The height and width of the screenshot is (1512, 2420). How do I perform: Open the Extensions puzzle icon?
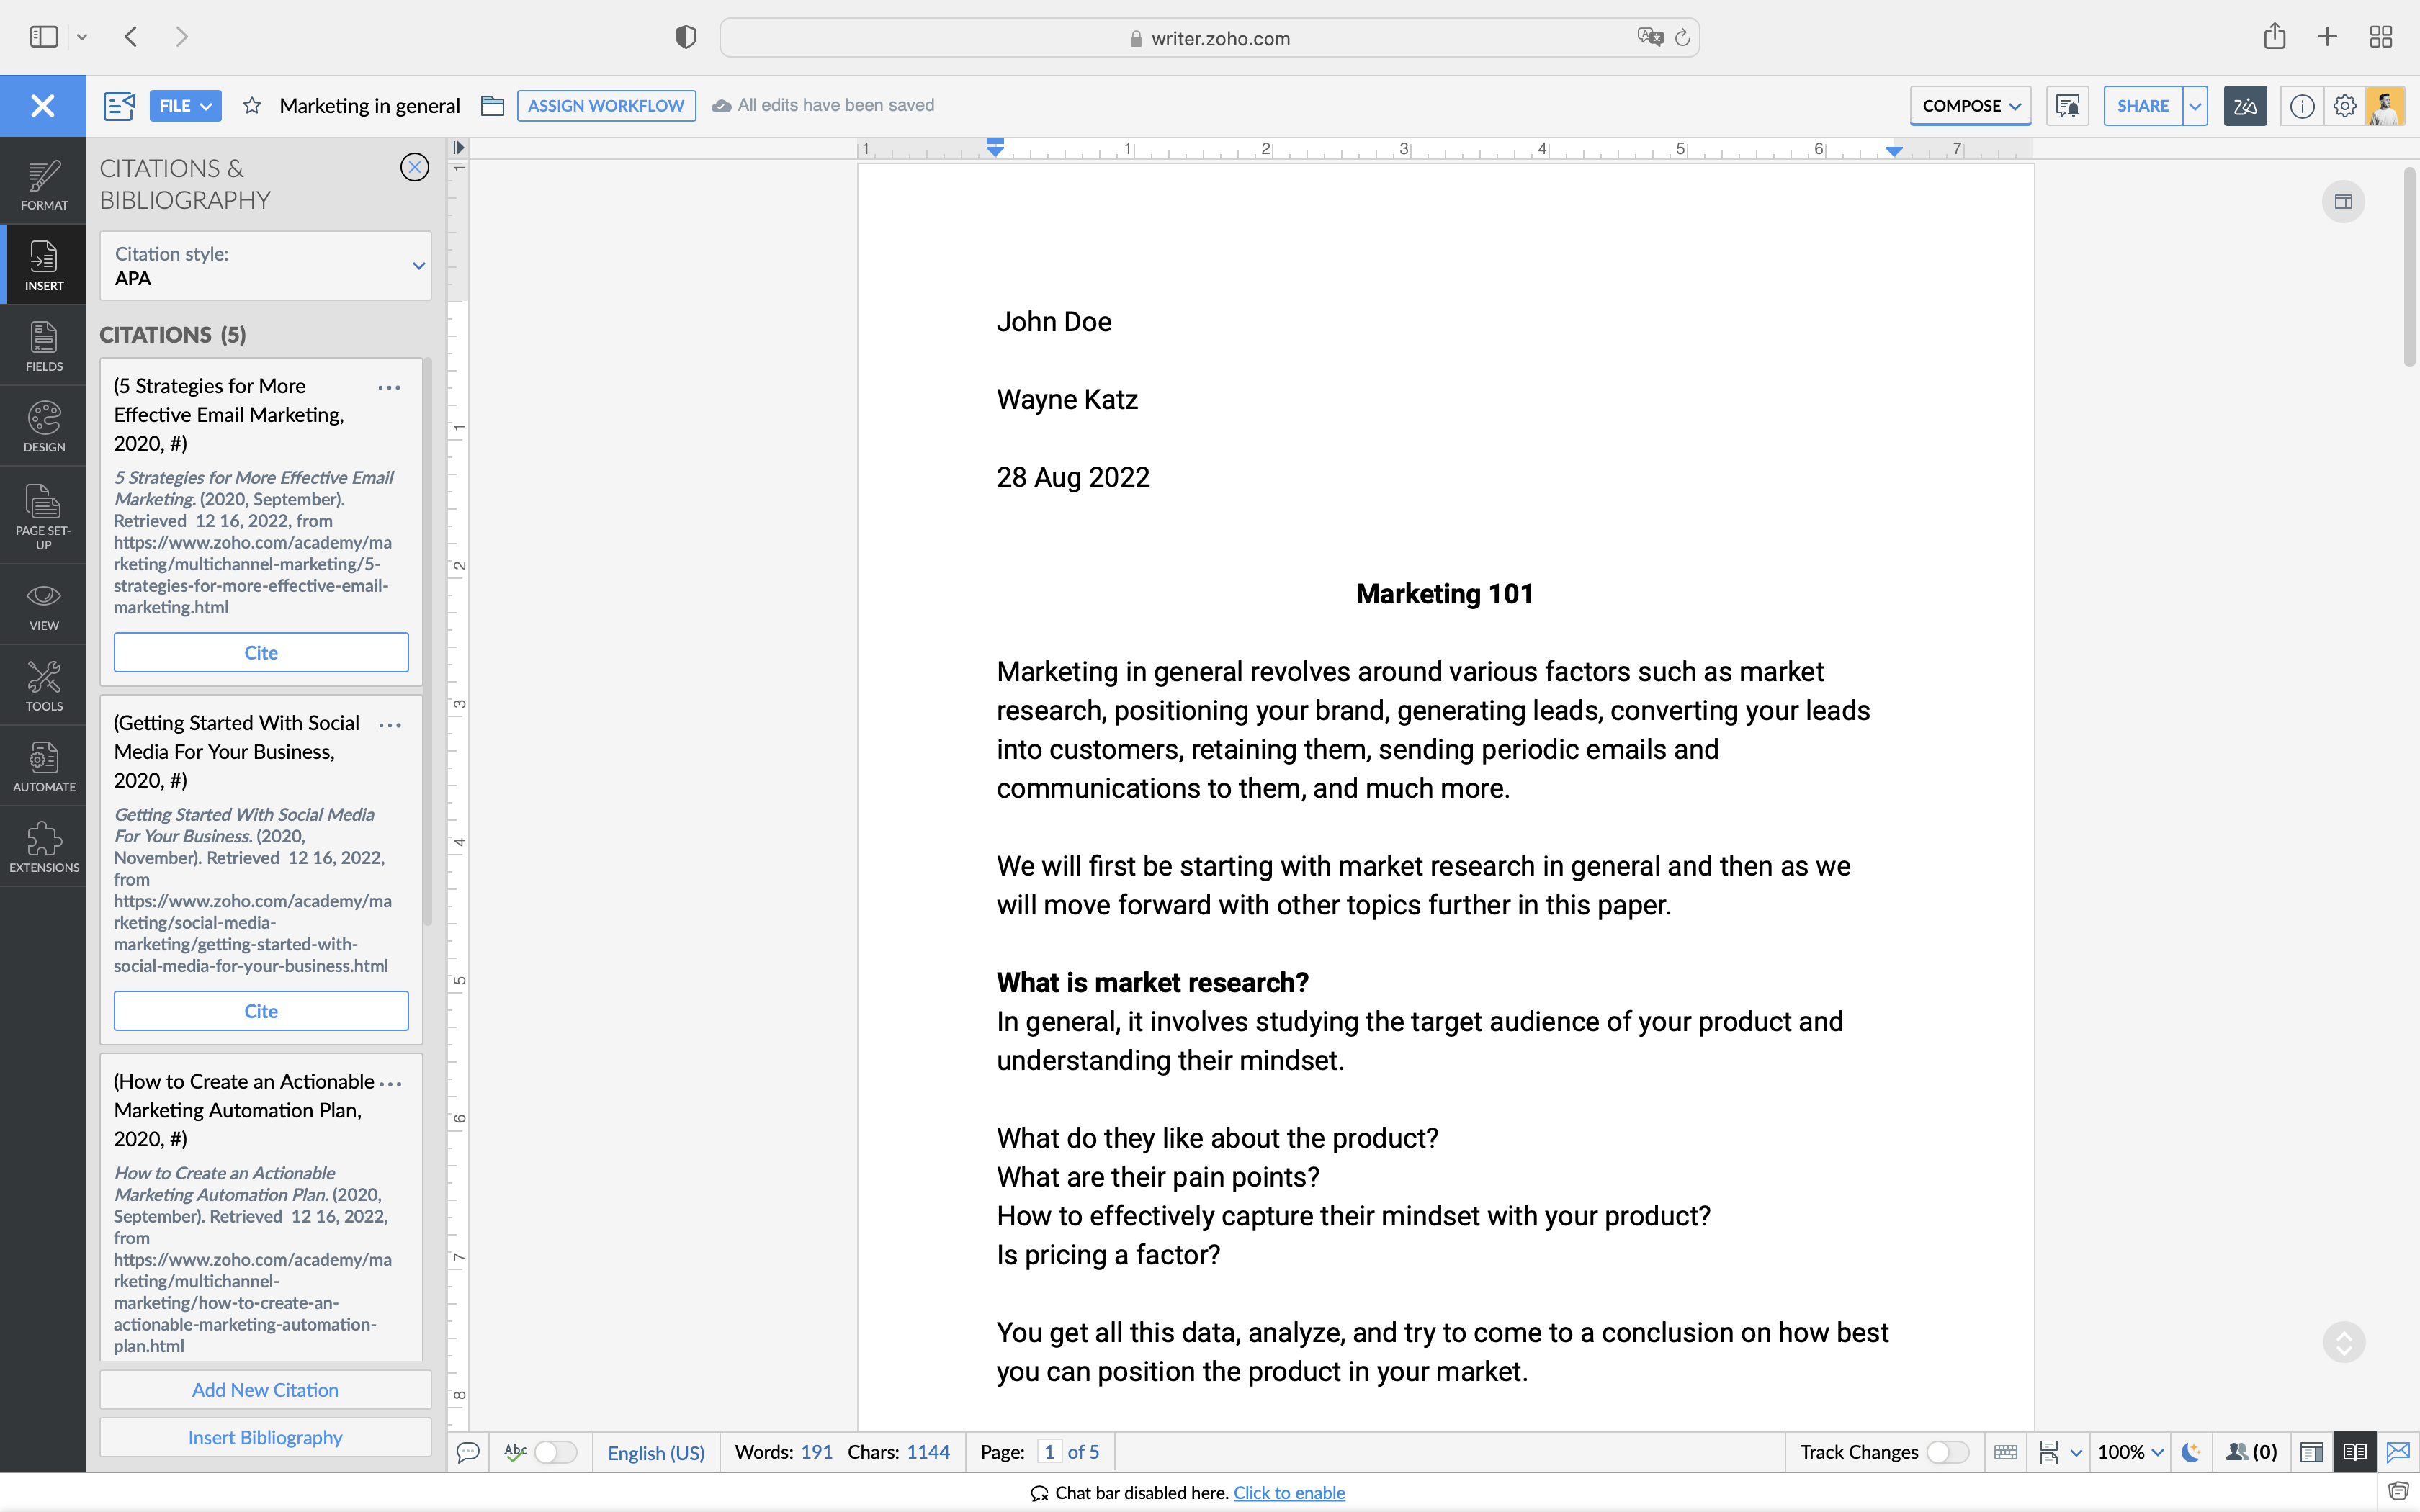click(x=43, y=846)
